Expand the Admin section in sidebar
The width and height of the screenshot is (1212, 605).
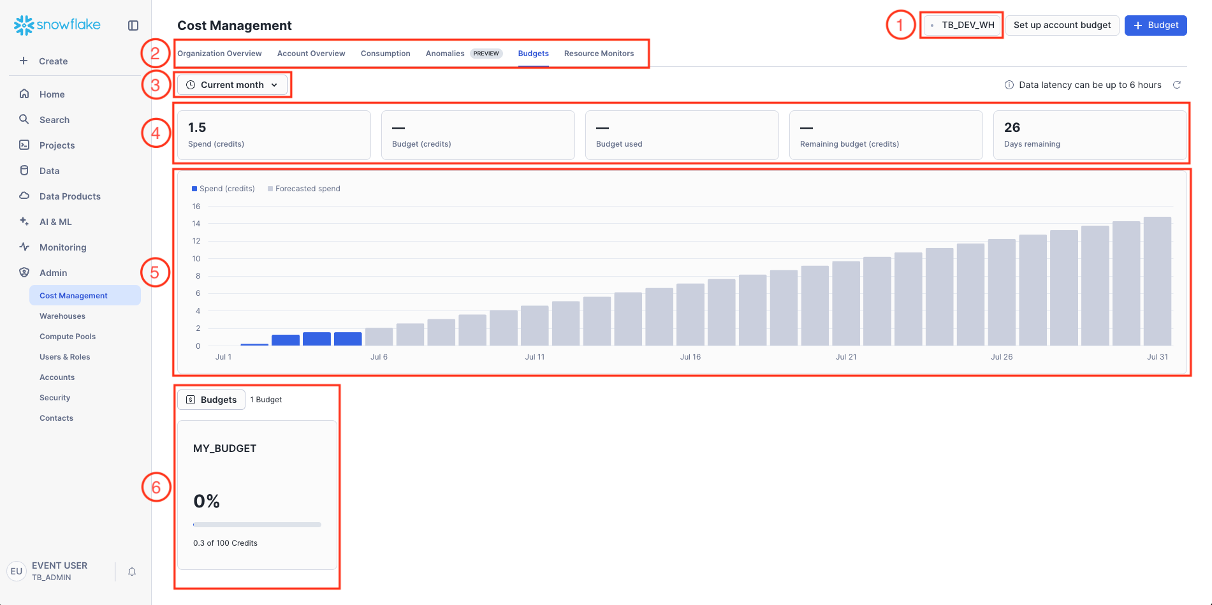coord(53,273)
